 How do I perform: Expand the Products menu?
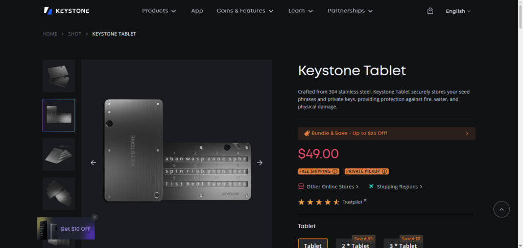click(159, 11)
